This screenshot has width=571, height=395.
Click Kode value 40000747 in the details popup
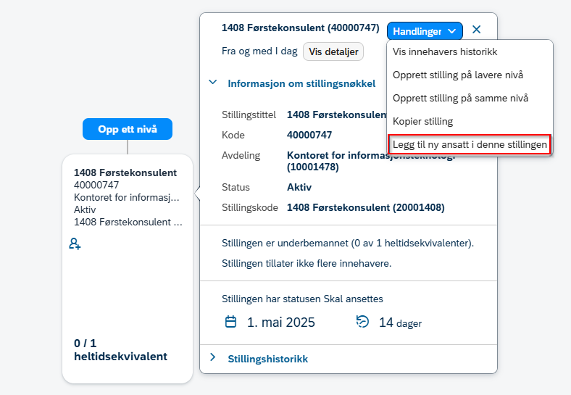tap(309, 136)
